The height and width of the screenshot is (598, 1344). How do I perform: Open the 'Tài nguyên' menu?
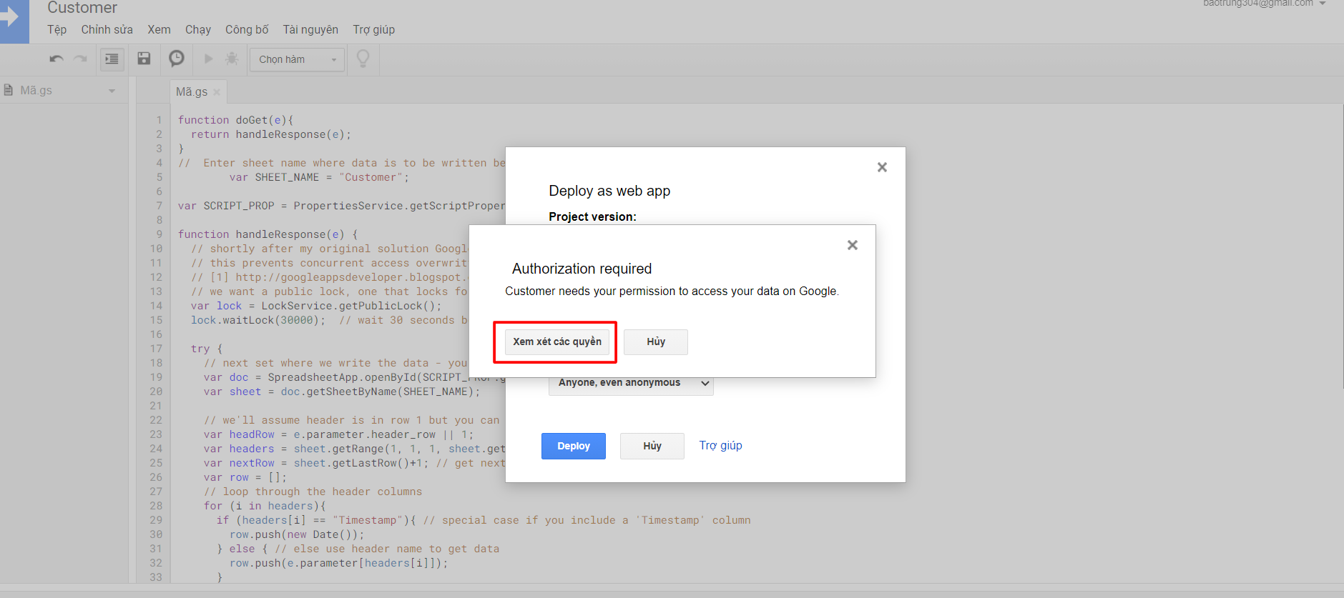(310, 29)
